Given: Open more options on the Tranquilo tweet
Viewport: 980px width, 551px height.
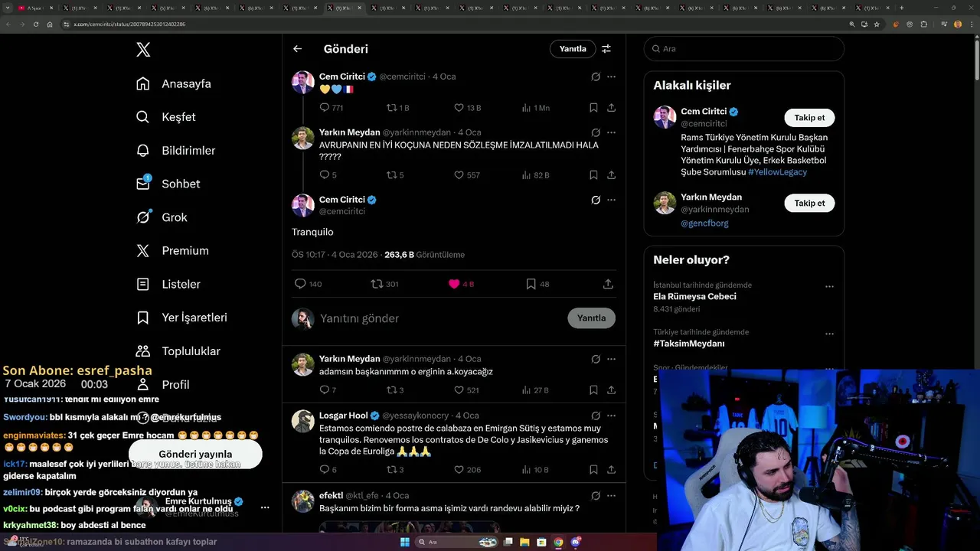Looking at the screenshot, I should (x=611, y=200).
